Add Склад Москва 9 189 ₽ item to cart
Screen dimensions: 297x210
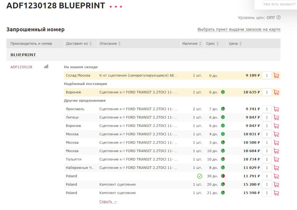(x=276, y=75)
